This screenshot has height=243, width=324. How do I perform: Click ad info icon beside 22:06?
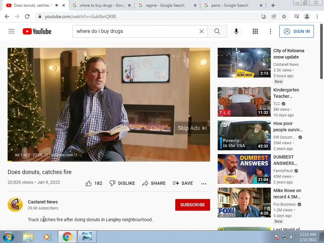pyautogui.click(x=46, y=155)
